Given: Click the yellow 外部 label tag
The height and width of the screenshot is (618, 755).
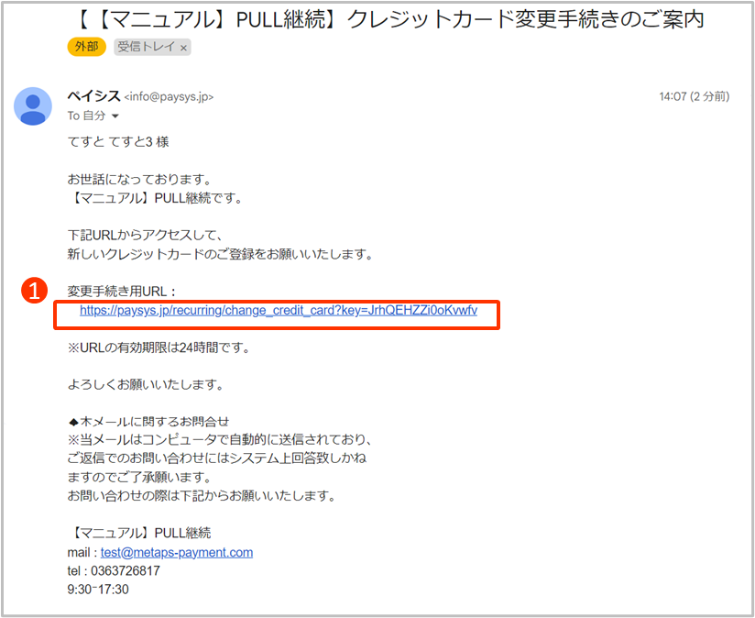Looking at the screenshot, I should [x=86, y=47].
